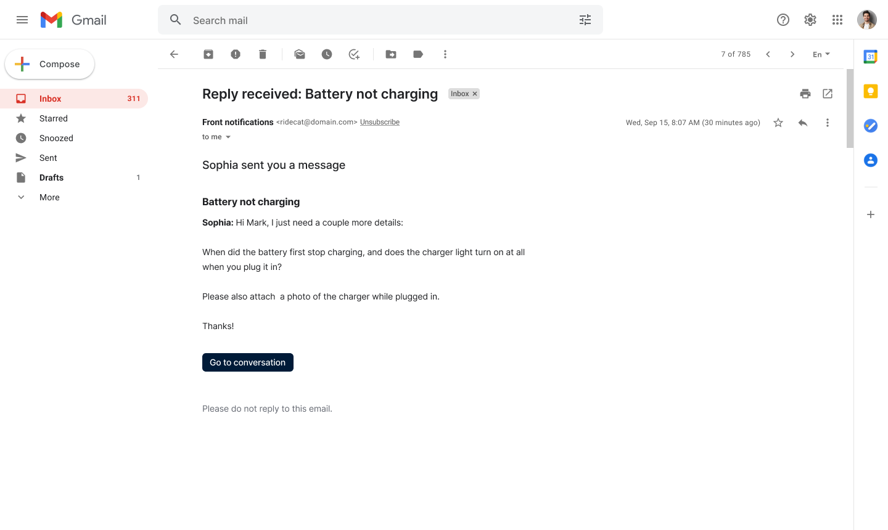The height and width of the screenshot is (530, 888).
Task: Mark the email as unread
Action: [300, 54]
